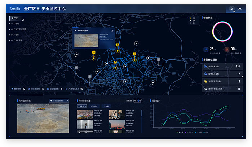Select AA厂生产车间 in the area list
The height and width of the screenshot is (147, 252).
(17, 40)
